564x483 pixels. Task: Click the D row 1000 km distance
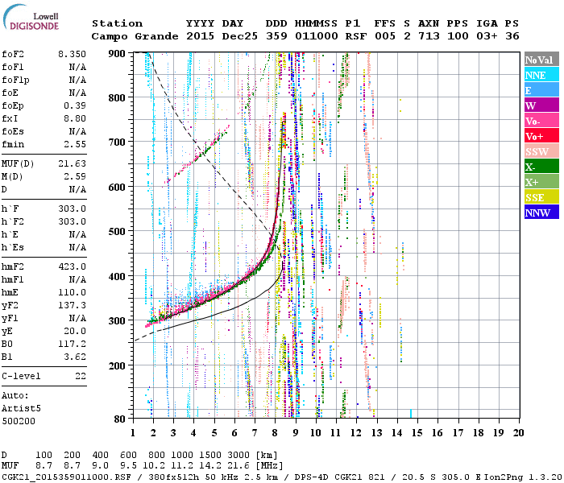[182, 455]
